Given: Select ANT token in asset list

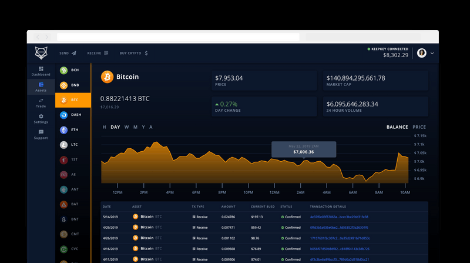Looking at the screenshot, I should click(x=73, y=189).
